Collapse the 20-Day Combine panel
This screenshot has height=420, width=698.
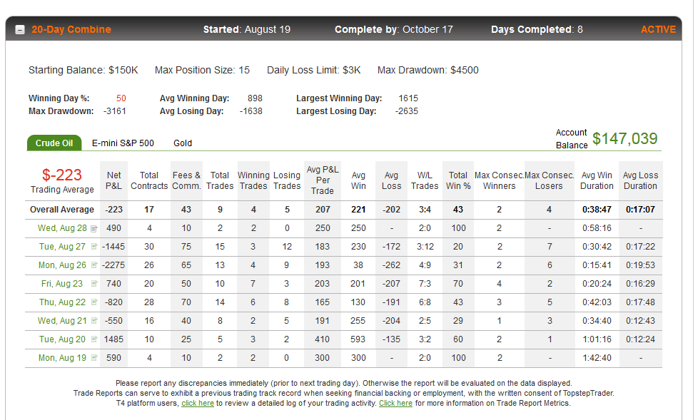click(20, 30)
